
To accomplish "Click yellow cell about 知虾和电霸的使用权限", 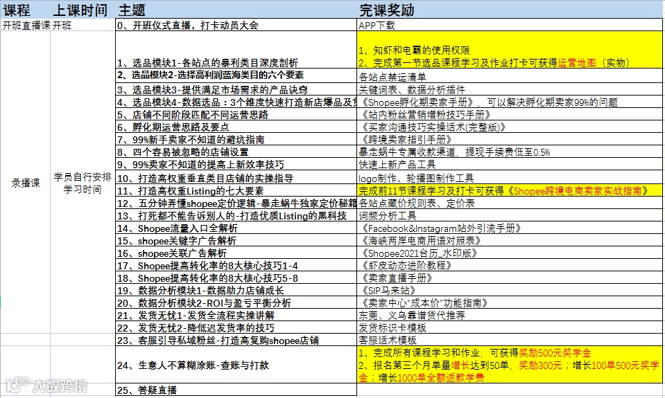I will point(510,50).
